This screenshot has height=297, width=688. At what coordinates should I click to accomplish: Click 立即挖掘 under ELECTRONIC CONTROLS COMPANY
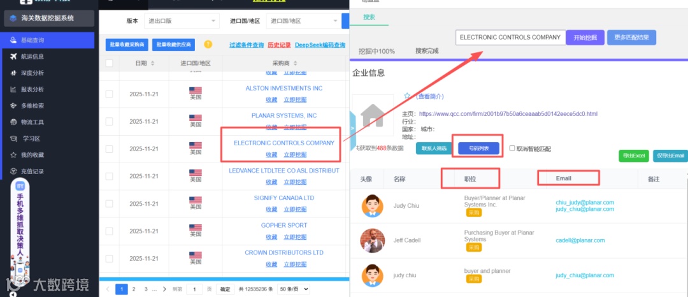(x=296, y=154)
